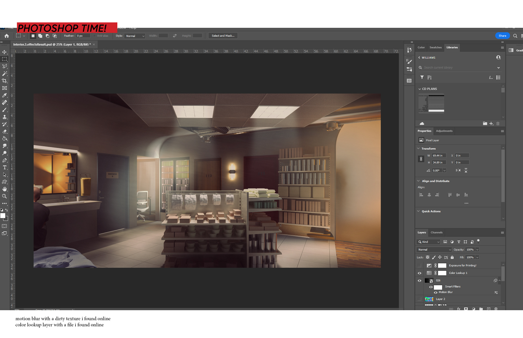Viewport: 523px width, 338px height.
Task: Hide the Color Lookup 1 layer
Action: 419,273
